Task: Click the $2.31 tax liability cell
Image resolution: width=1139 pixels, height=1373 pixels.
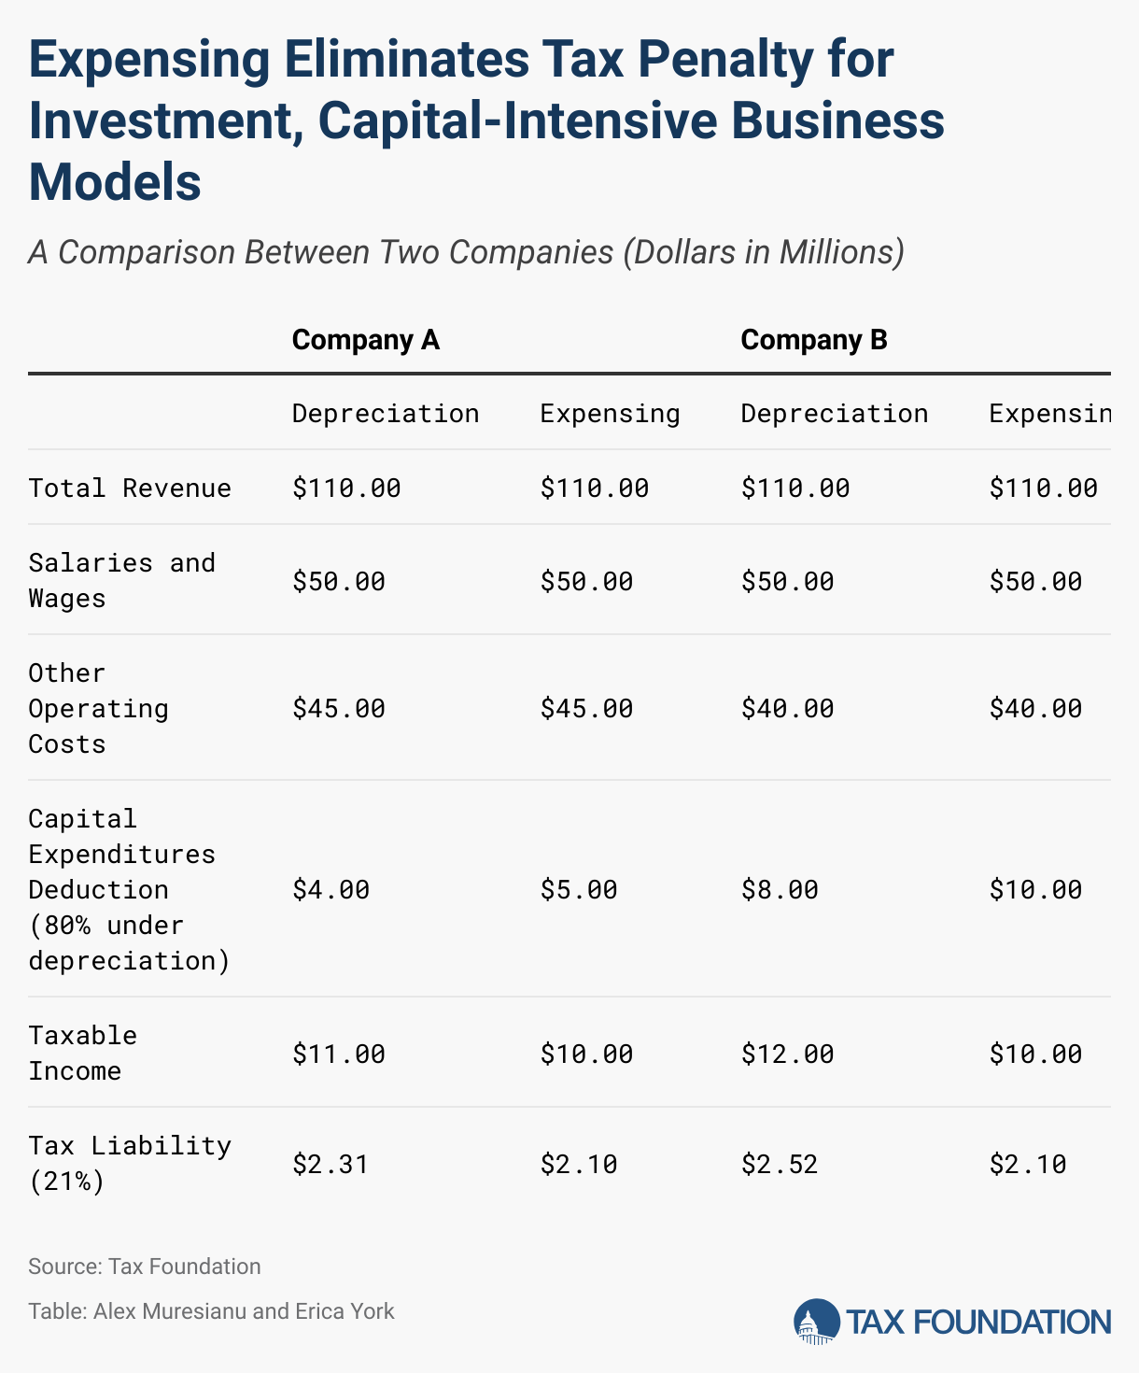Action: 330,1164
